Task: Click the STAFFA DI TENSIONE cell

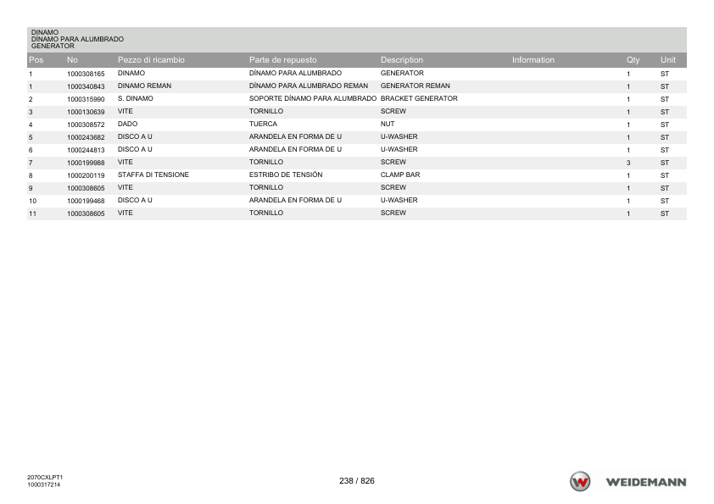Action: [153, 174]
